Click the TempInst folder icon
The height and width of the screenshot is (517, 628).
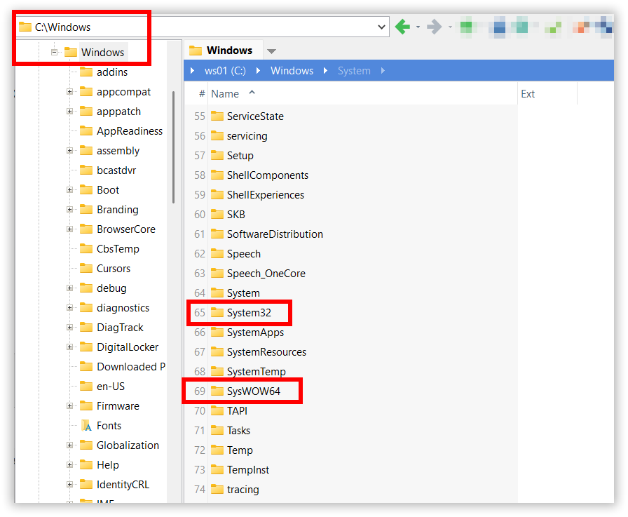(217, 470)
